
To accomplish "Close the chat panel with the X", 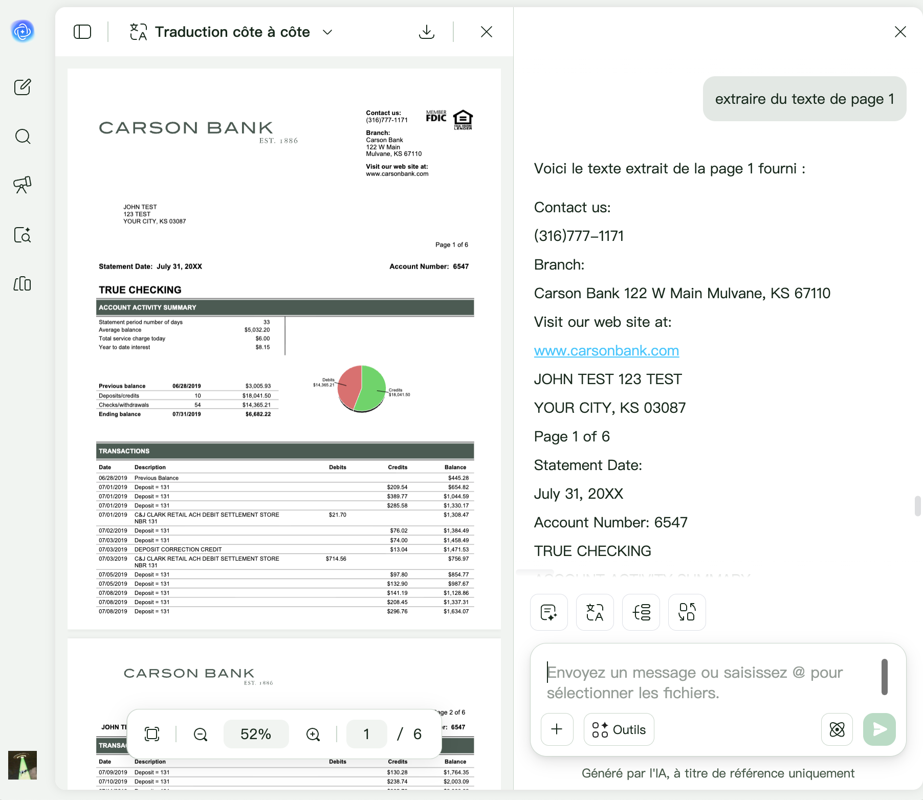I will pyautogui.click(x=900, y=32).
